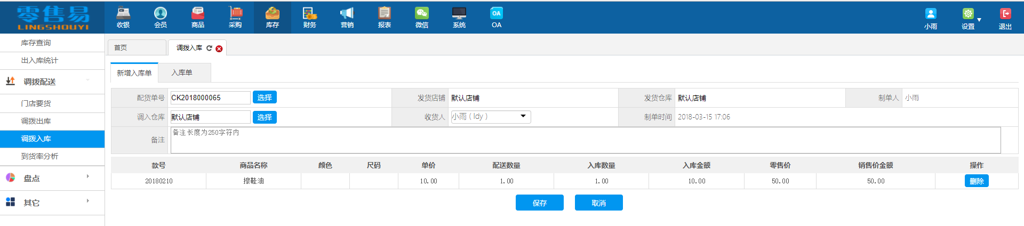Viewport: 1024px width, 226px height.
Task: Select the 入库单 sub-tab
Action: pos(185,72)
